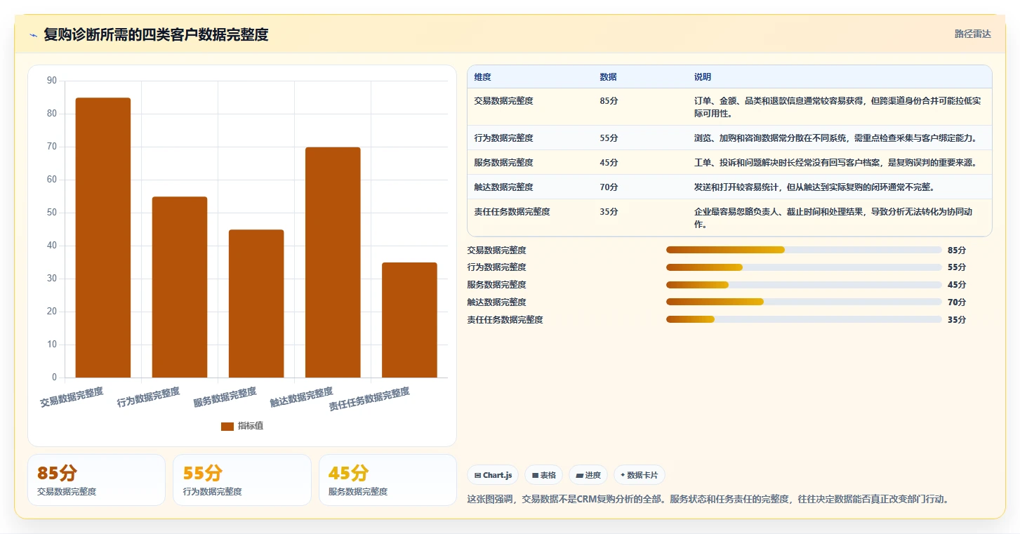Open the 45分 服务数据完整度 data card
The height and width of the screenshot is (534, 1020).
pos(388,480)
